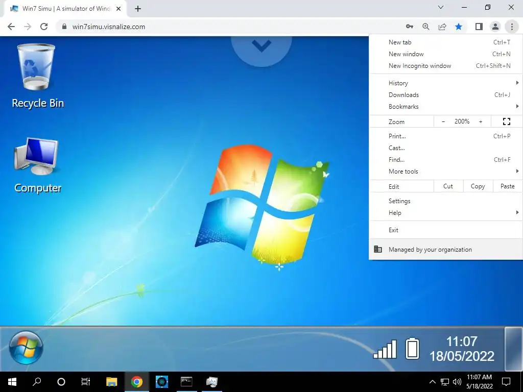Image resolution: width=523 pixels, height=392 pixels.
Task: Choose Cast... from the menu
Action: point(445,148)
